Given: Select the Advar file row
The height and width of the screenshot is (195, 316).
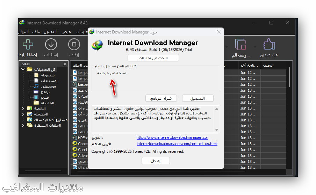Looking at the screenshot, I should point(80,155).
